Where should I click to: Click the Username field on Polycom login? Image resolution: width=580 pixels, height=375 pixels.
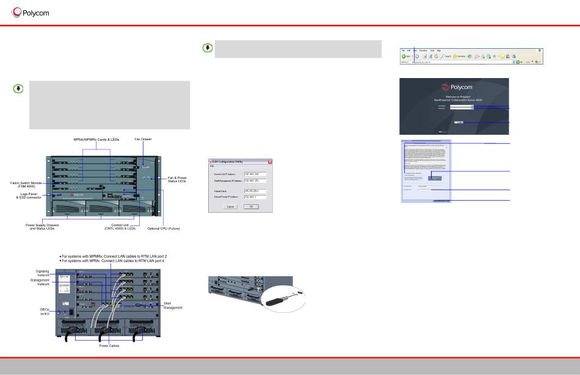point(462,105)
